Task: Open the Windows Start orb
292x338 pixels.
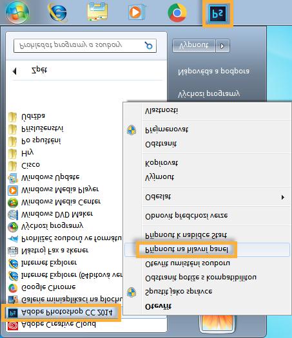Action: 17,12
